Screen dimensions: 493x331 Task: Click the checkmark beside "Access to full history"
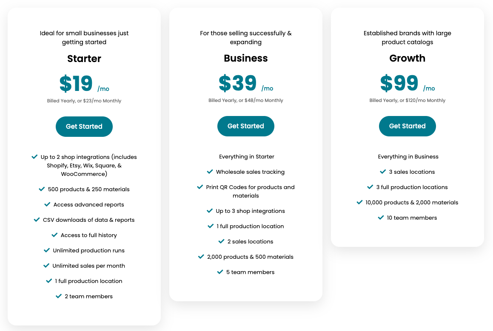pos(54,235)
